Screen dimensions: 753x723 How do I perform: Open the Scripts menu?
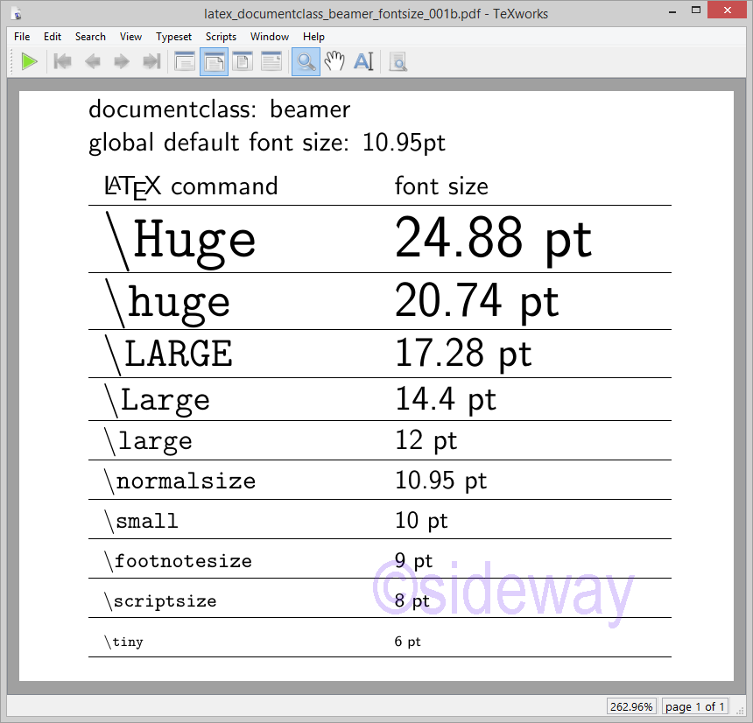click(x=221, y=37)
